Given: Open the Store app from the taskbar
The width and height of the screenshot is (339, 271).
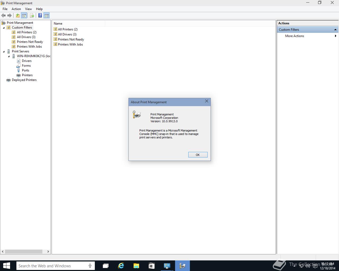Looking at the screenshot, I should click(x=151, y=266).
